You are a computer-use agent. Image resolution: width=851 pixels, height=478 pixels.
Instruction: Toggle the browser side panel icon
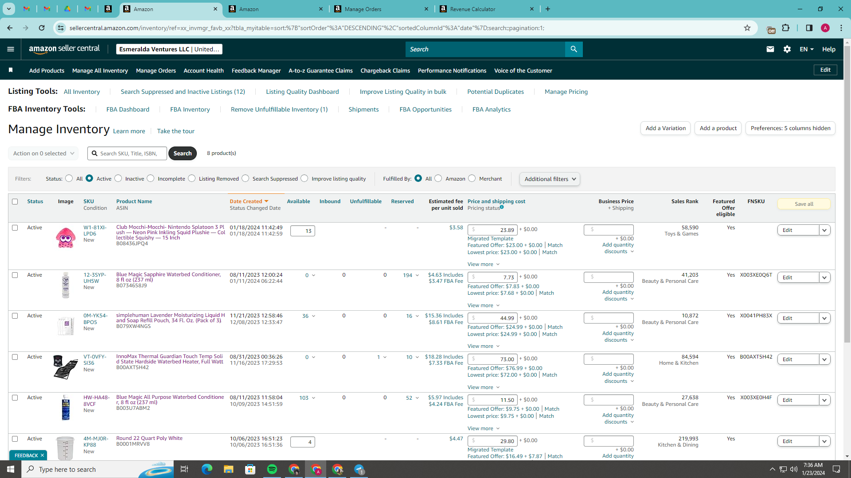809,28
